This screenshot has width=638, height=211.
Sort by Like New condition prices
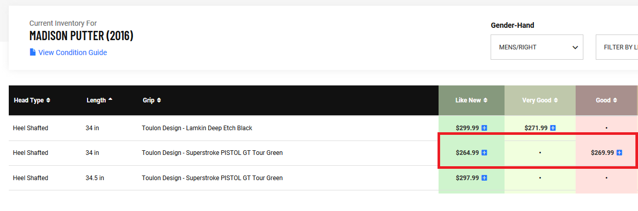471,100
